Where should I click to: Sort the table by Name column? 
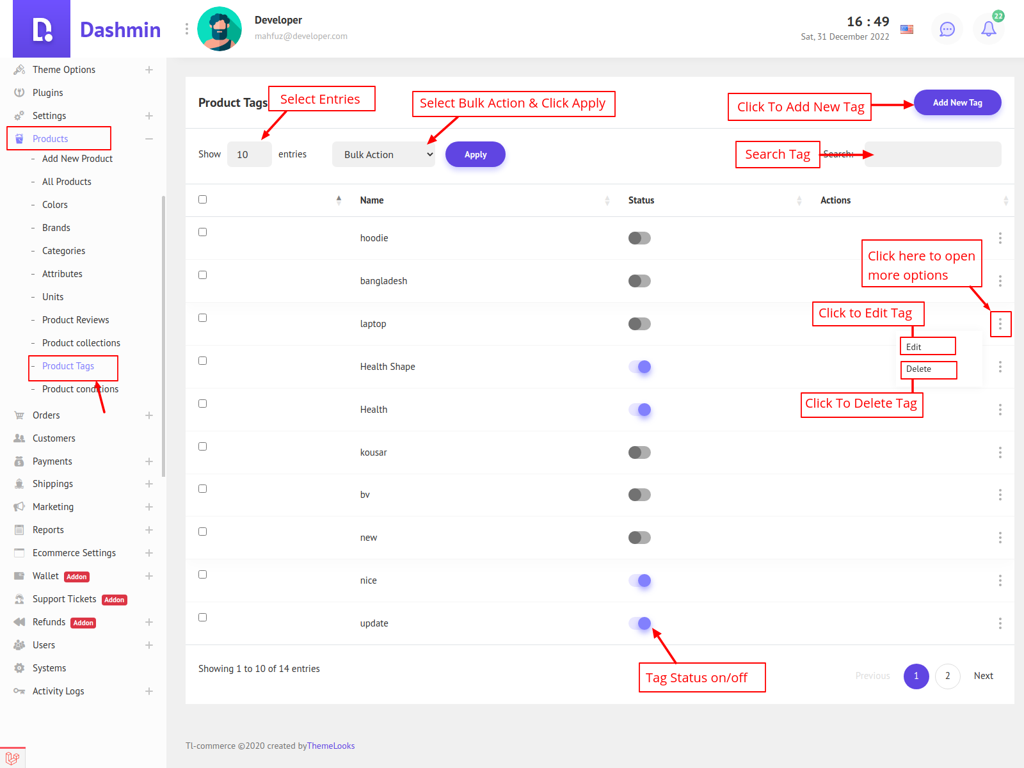coord(372,200)
